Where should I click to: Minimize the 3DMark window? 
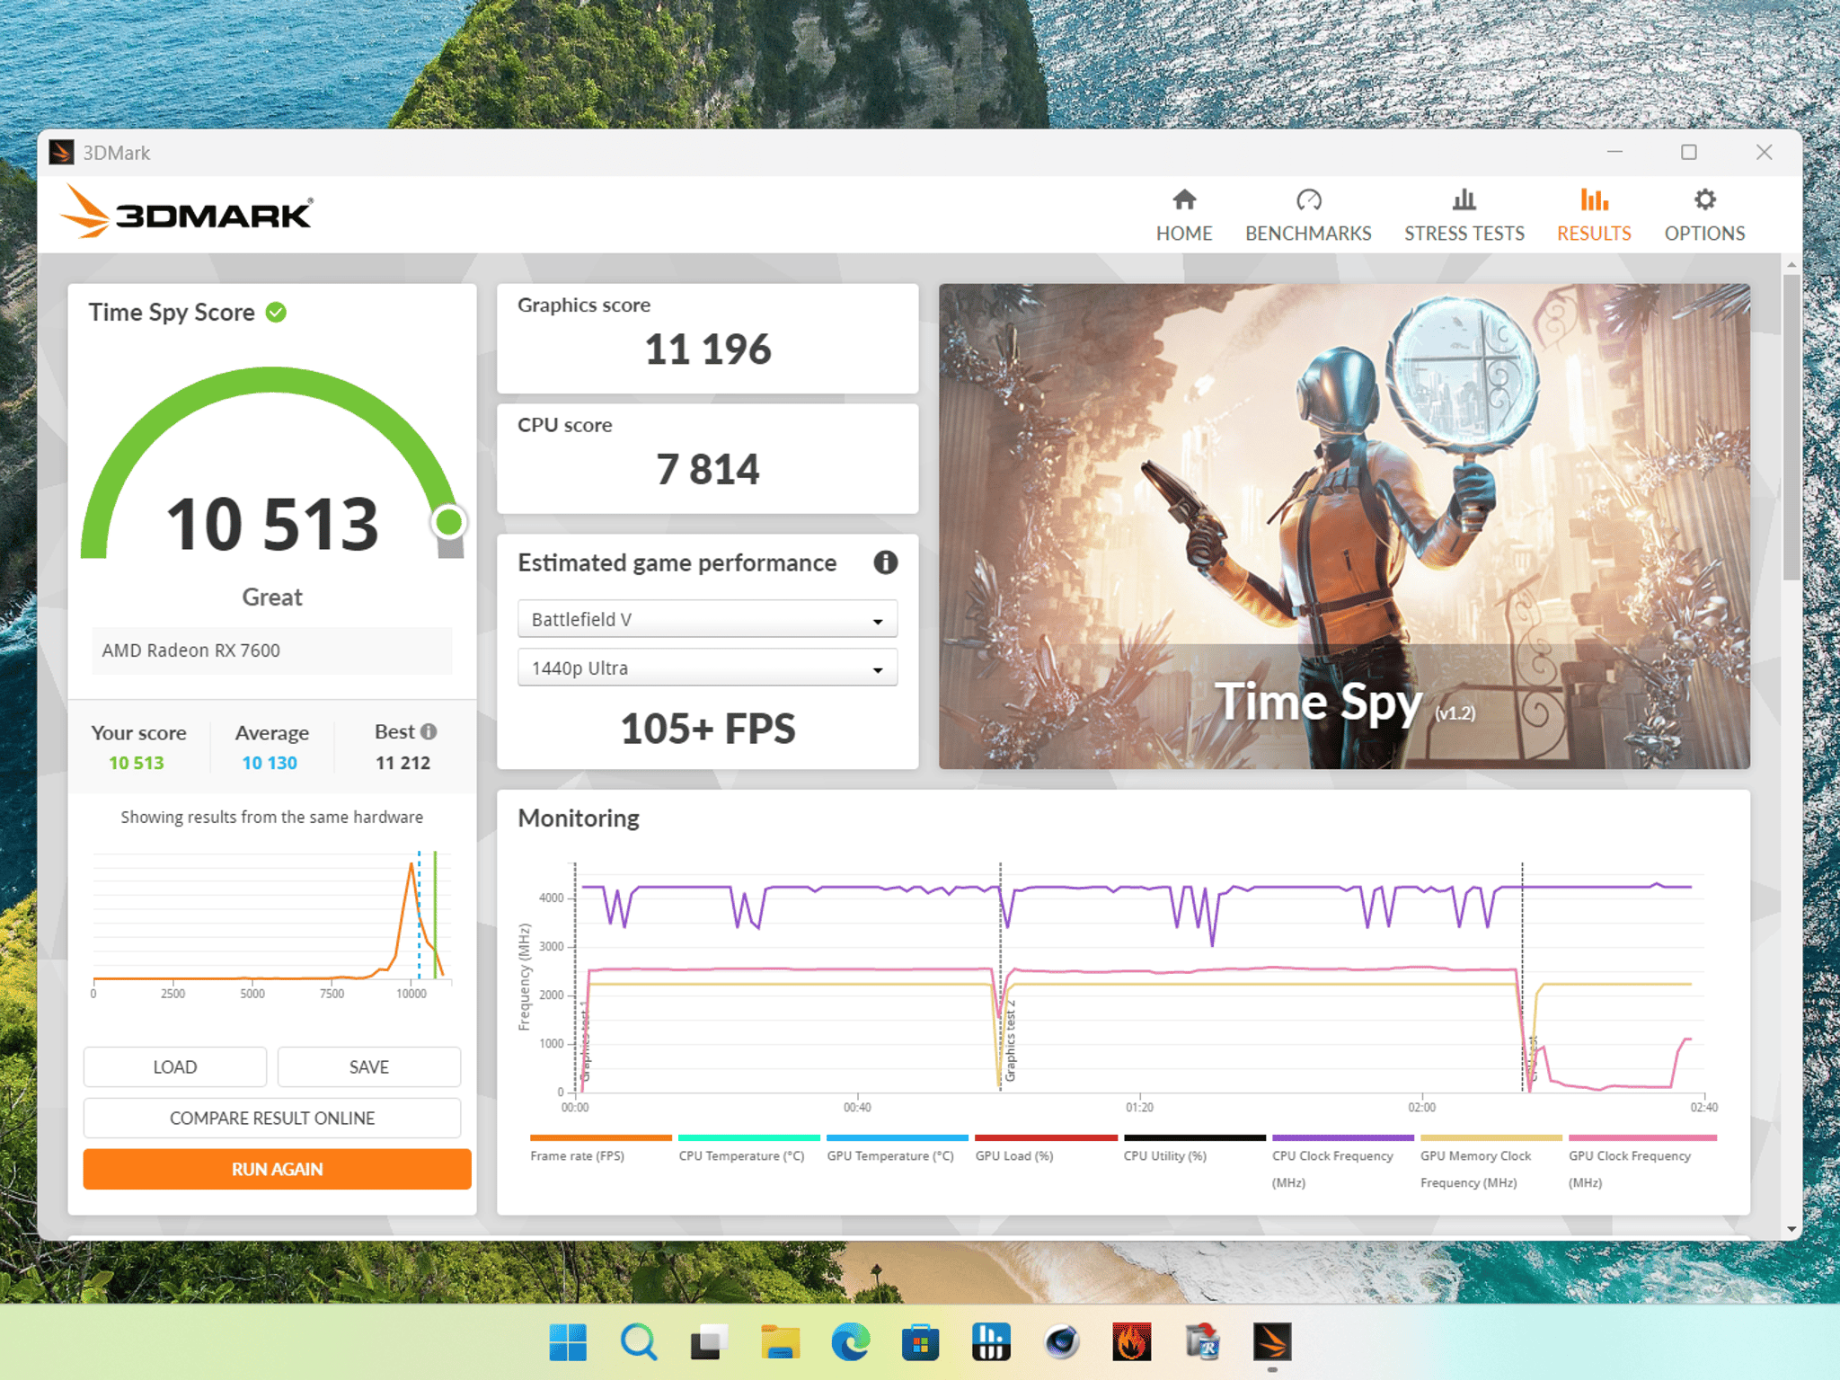[1614, 152]
